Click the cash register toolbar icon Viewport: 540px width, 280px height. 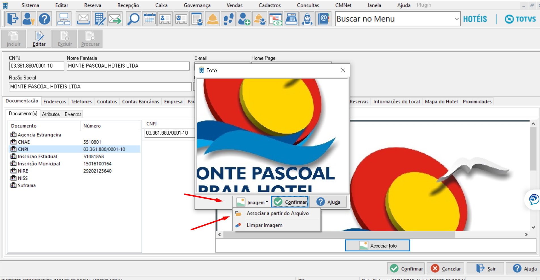(291, 19)
